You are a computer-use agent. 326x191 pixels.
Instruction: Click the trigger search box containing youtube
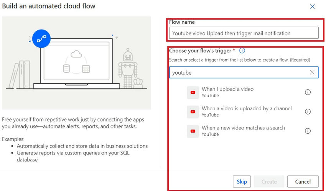tap(244, 73)
